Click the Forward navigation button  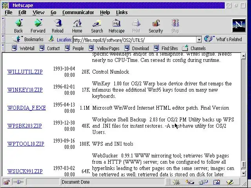pyautogui.click(x=38, y=26)
